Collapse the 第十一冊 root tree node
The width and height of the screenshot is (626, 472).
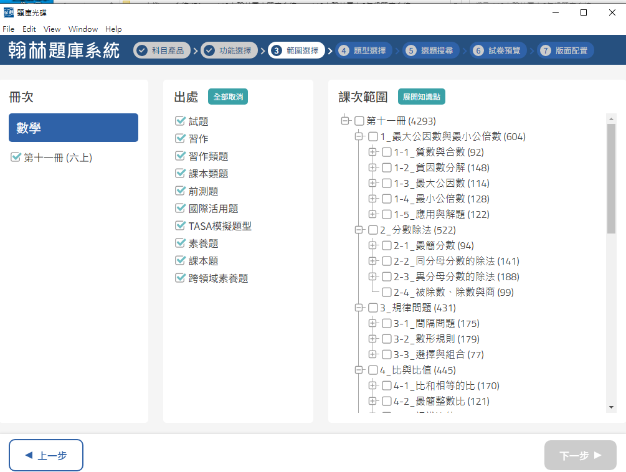[345, 121]
